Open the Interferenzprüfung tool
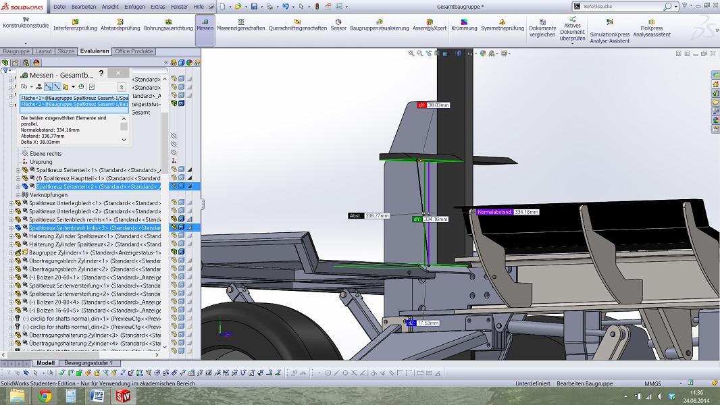Viewport: 720px width, 405px height. click(x=76, y=25)
